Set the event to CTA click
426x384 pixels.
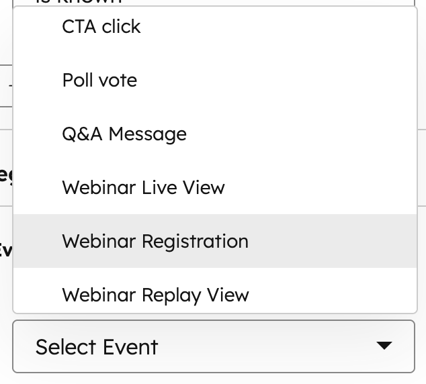101,27
